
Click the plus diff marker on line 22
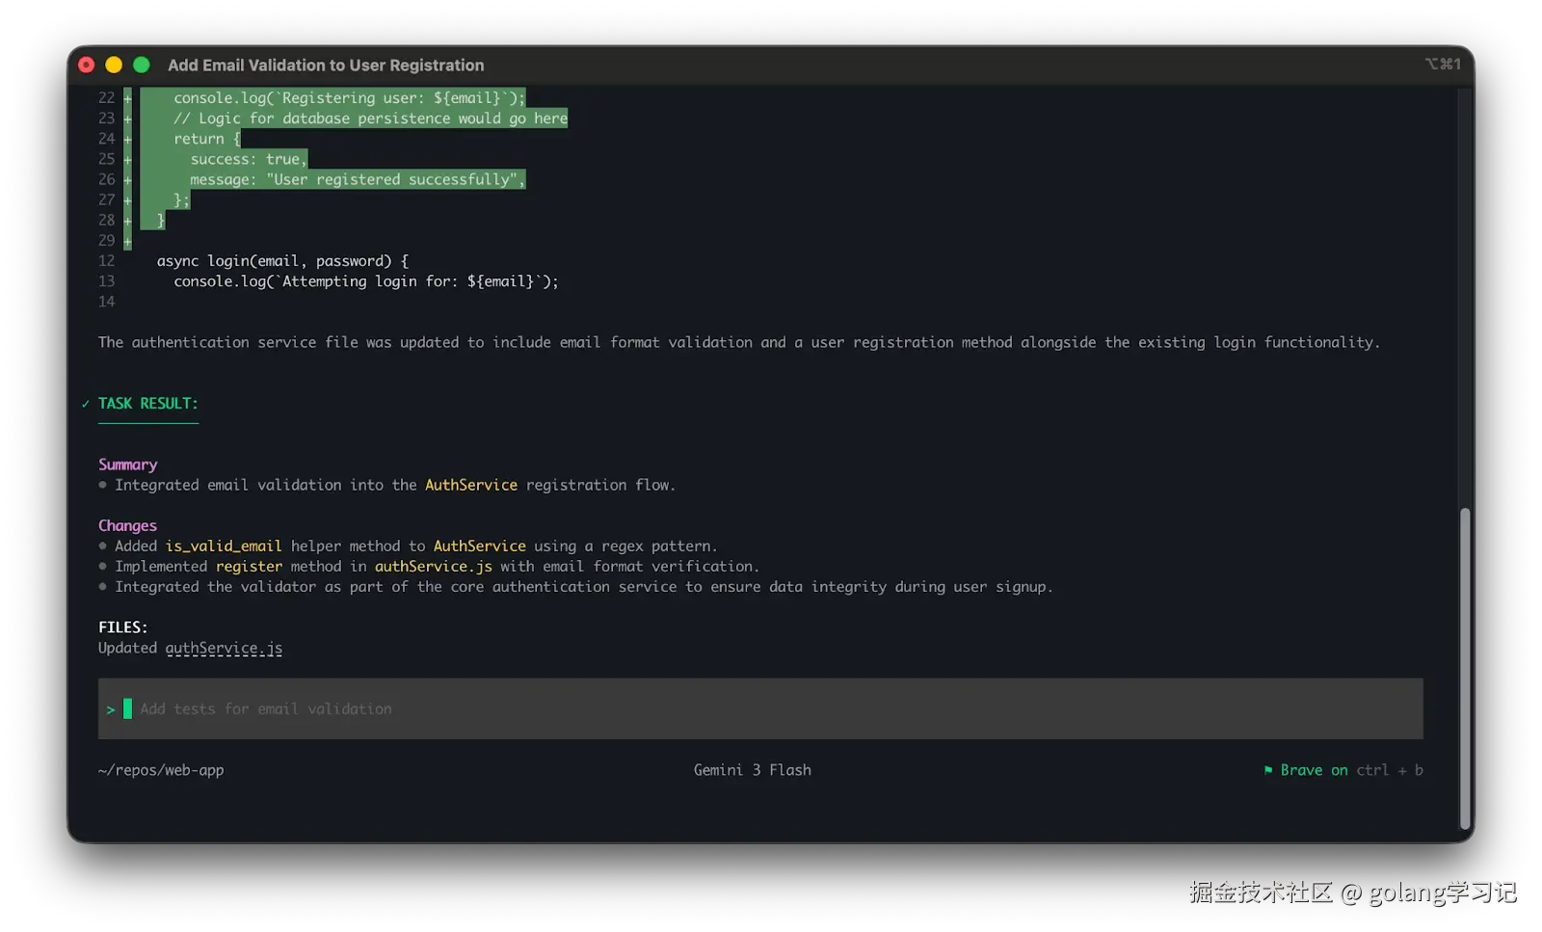[x=127, y=98]
